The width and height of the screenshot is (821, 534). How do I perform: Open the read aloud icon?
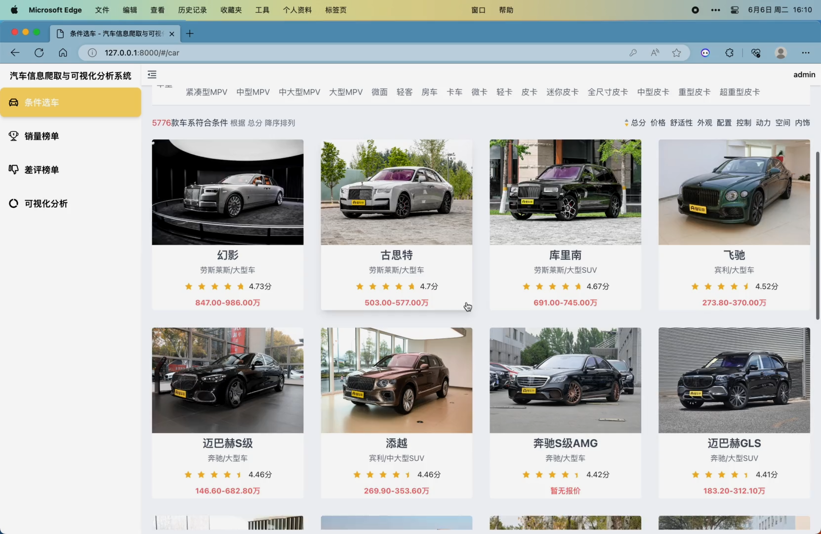click(x=655, y=53)
